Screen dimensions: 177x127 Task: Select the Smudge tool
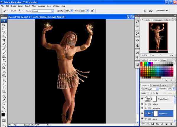4,71
